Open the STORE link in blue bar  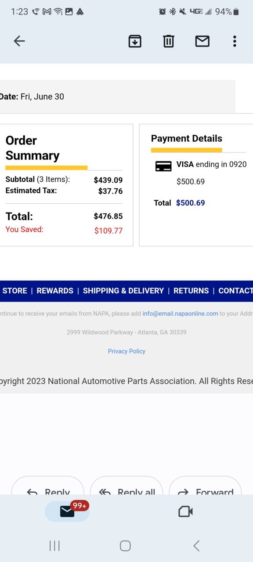click(x=14, y=291)
